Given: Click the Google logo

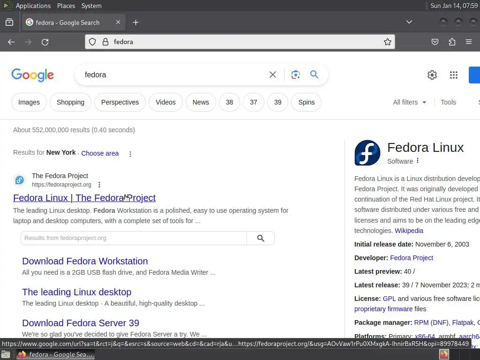Looking at the screenshot, I should pyautogui.click(x=32, y=75).
